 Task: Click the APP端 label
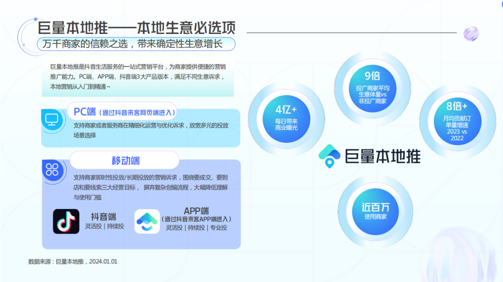(197, 211)
